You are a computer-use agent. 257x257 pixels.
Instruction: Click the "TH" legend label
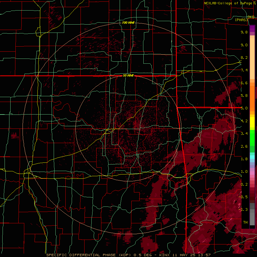[245, 222]
